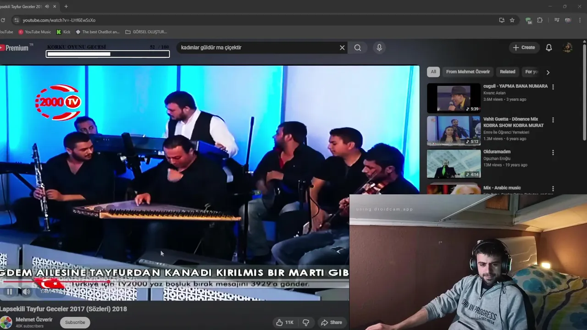Open 'YouTube Music' bookmark
This screenshot has height=330, width=587.
click(x=35, y=32)
